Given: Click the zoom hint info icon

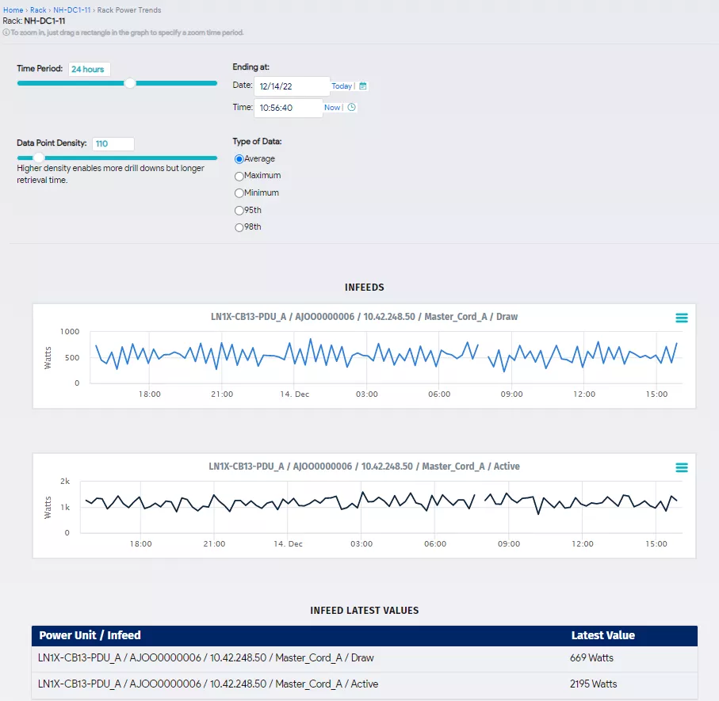Looking at the screenshot, I should click(x=6, y=32).
